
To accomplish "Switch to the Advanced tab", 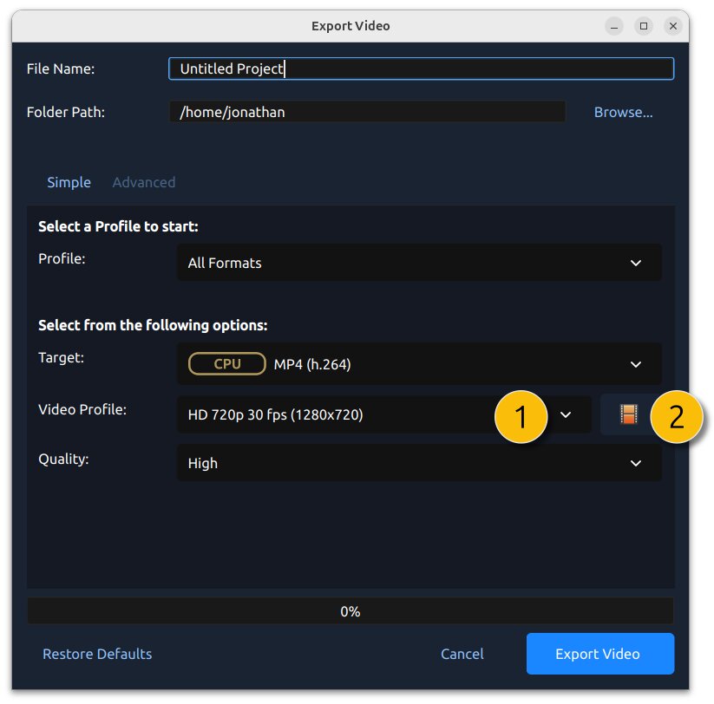I will (x=144, y=182).
